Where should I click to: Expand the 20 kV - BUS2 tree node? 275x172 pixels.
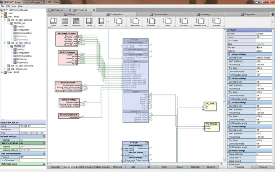2,72
